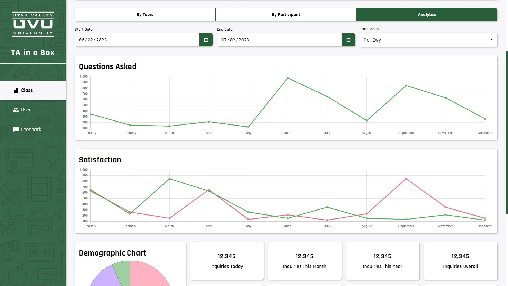Click the Class book icon in sidebar

point(16,90)
